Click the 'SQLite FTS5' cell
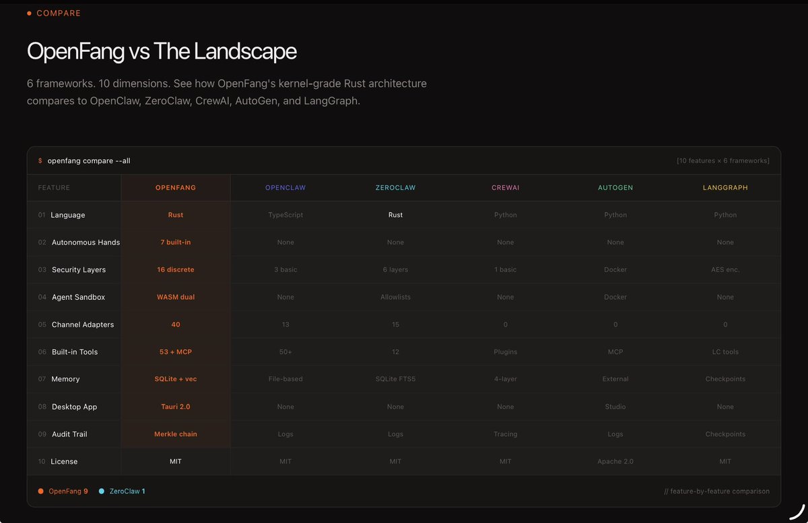Screen dimensions: 808x523 click(x=395, y=379)
